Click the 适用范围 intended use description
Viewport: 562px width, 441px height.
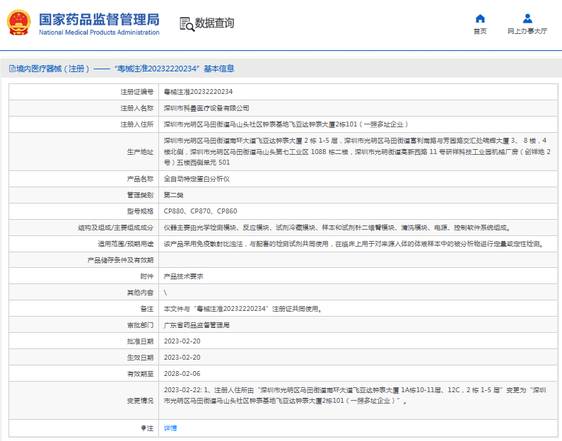(x=355, y=244)
